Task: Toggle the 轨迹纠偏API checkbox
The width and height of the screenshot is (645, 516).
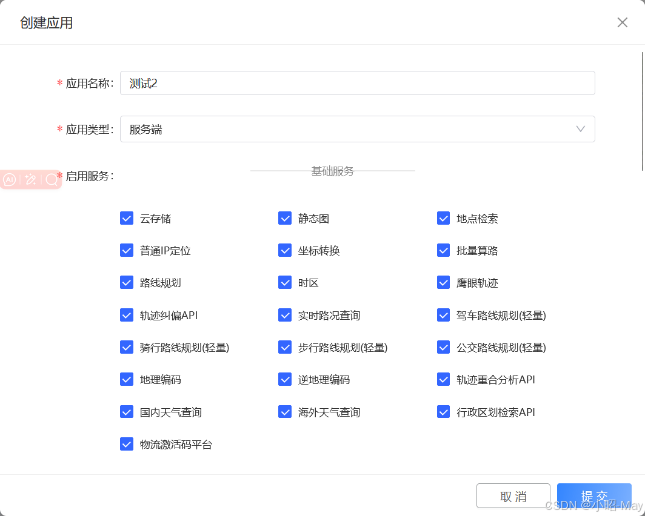Action: [127, 315]
